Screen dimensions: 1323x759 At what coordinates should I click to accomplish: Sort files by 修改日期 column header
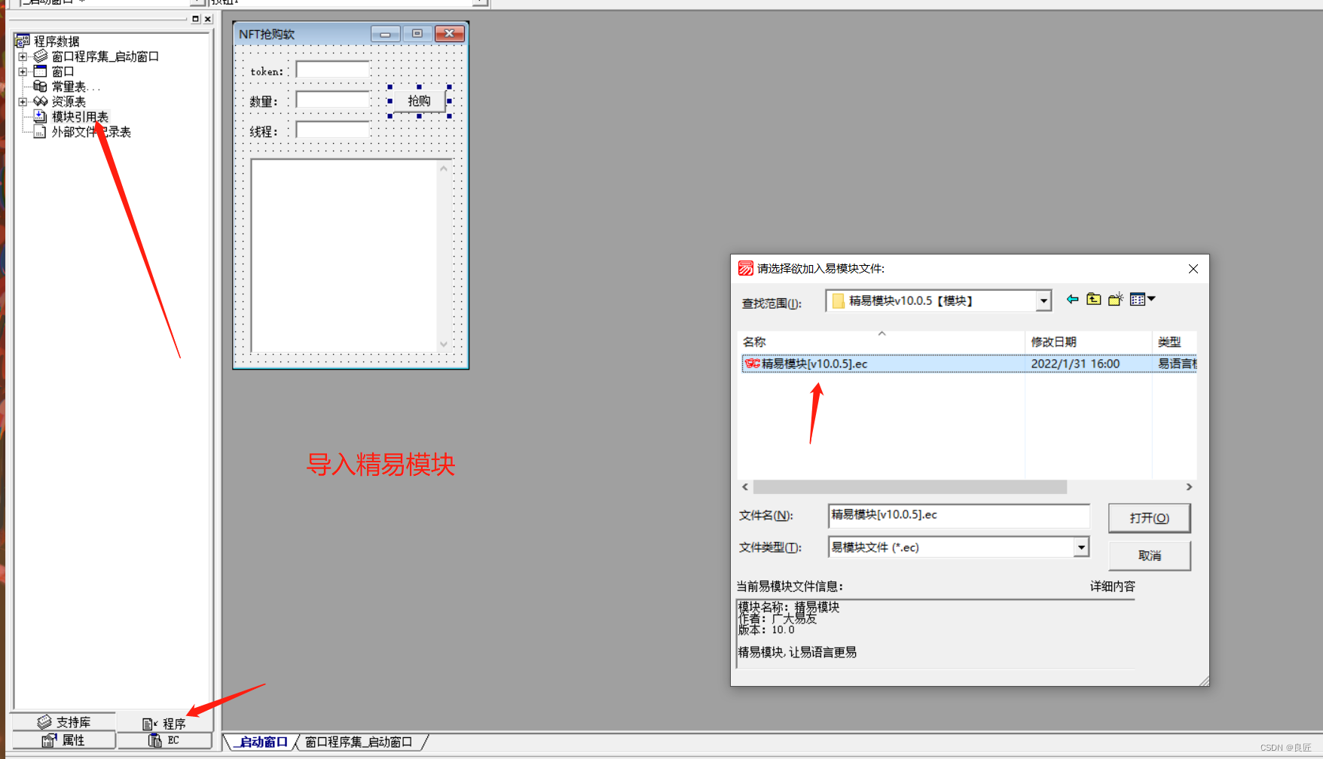tap(1088, 342)
